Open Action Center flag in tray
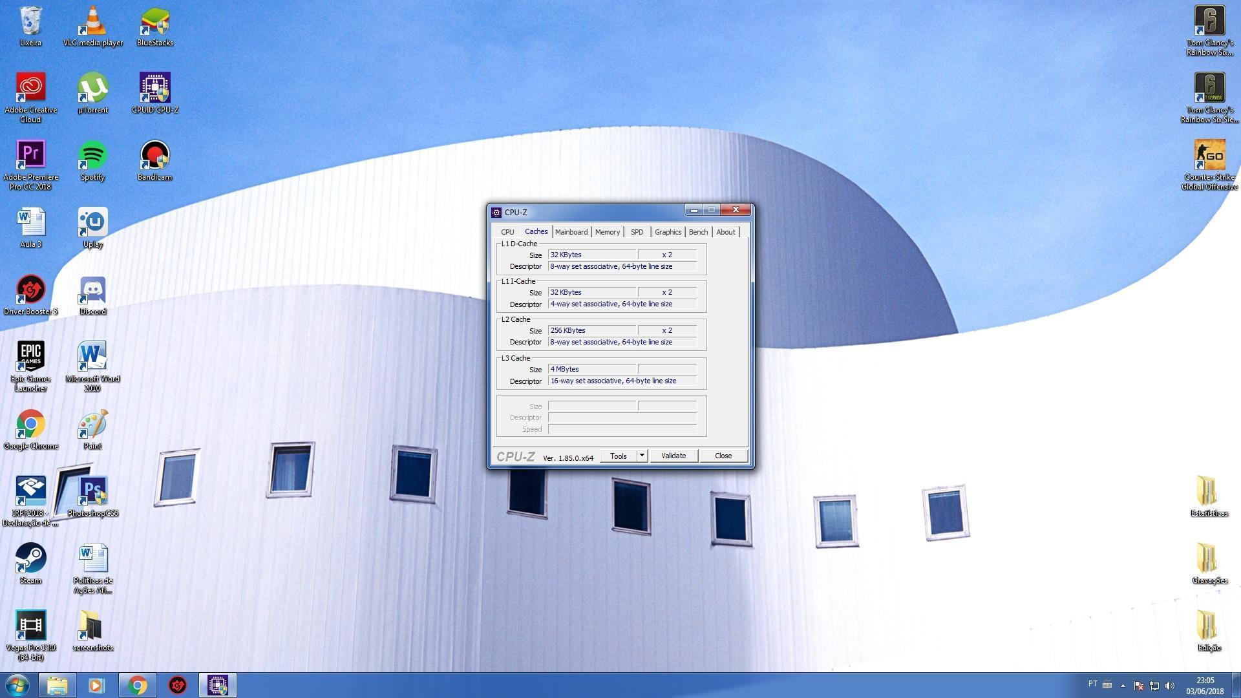This screenshot has width=1241, height=698. point(1139,686)
